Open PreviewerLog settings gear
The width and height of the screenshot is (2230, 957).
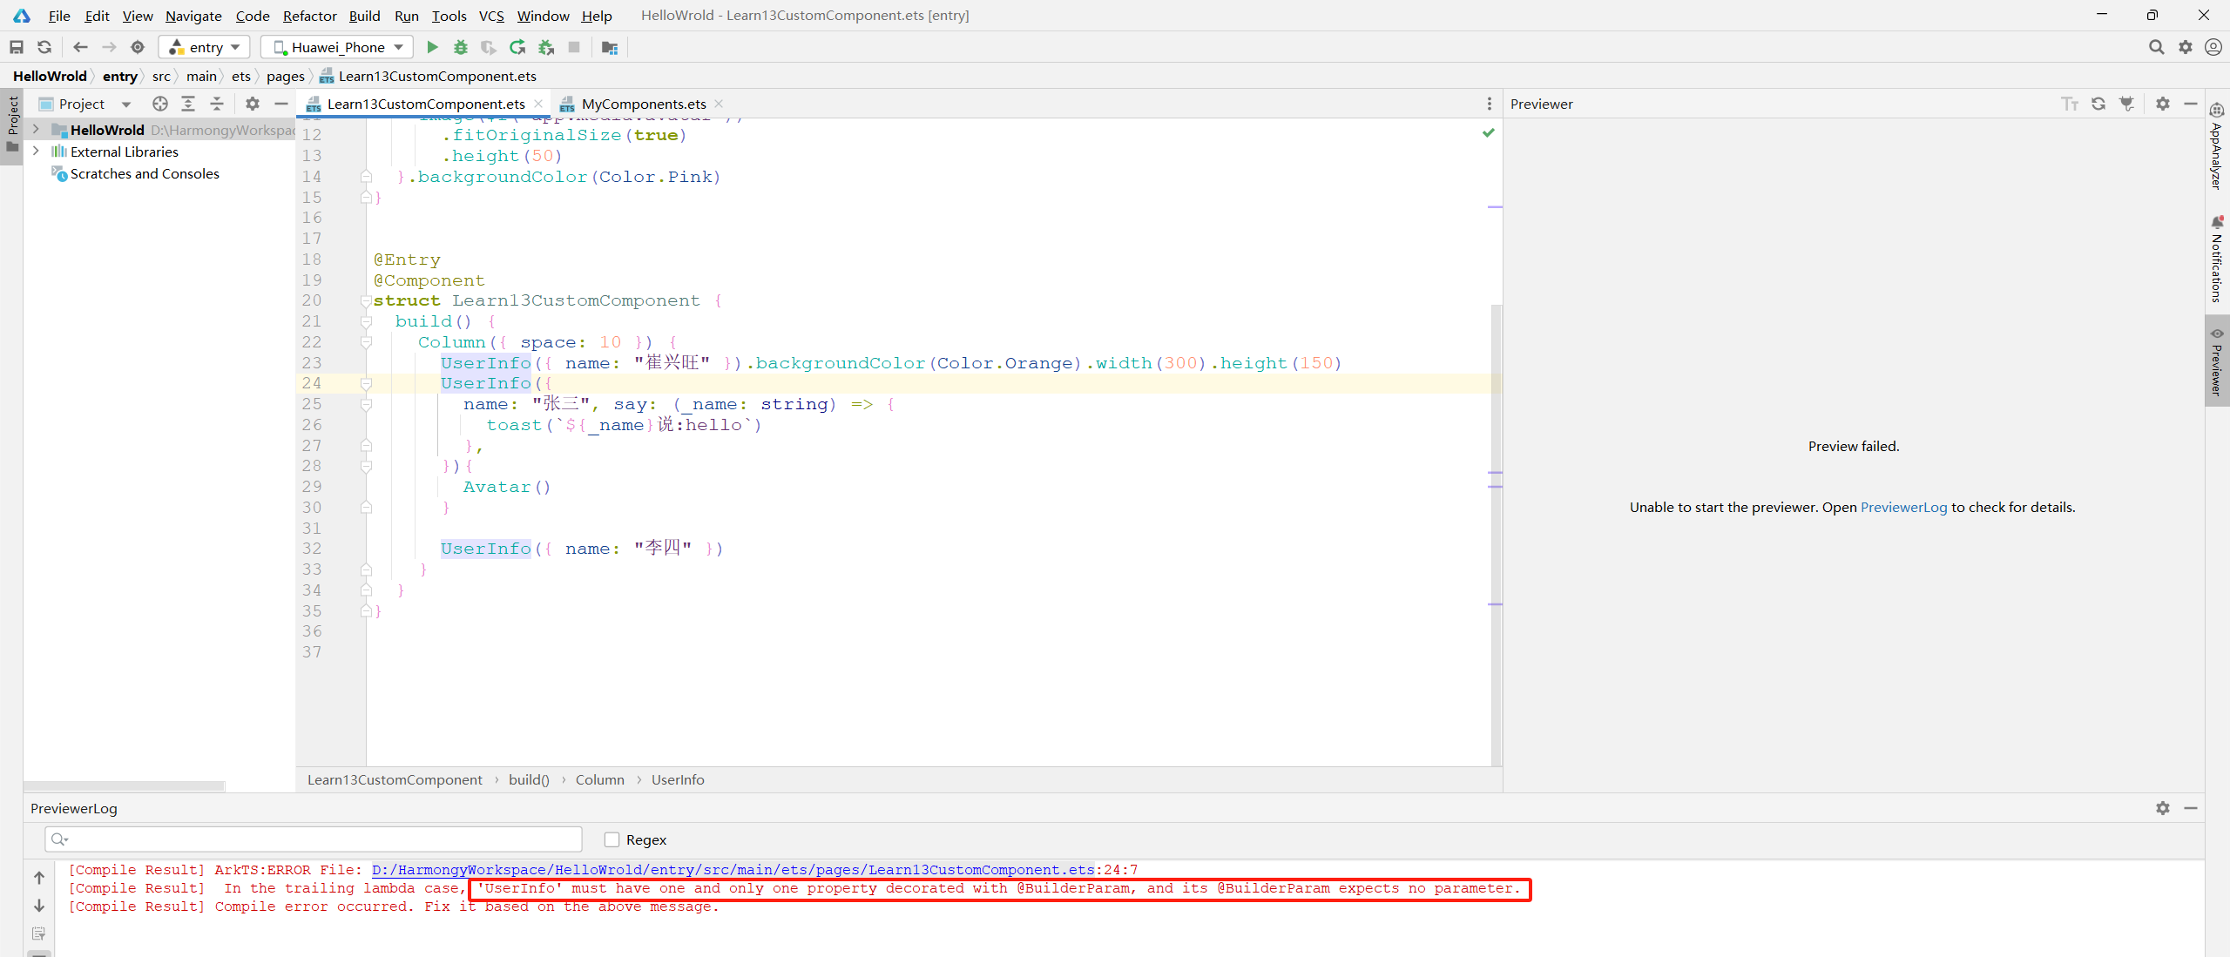[2163, 808]
